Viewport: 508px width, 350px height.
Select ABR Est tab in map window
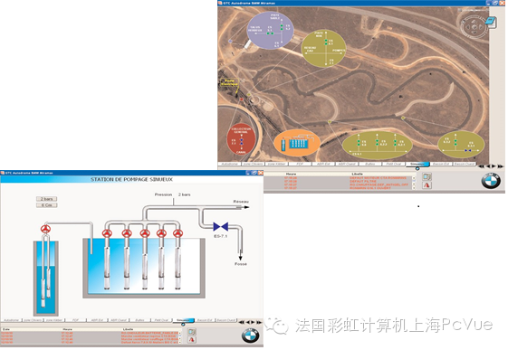click(323, 164)
